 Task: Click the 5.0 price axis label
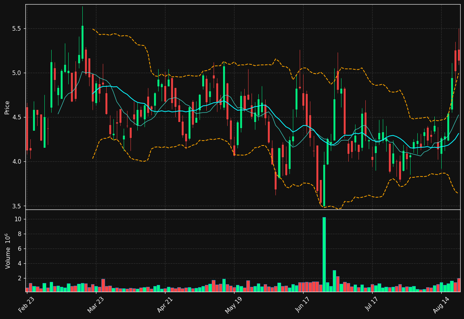pos(17,73)
